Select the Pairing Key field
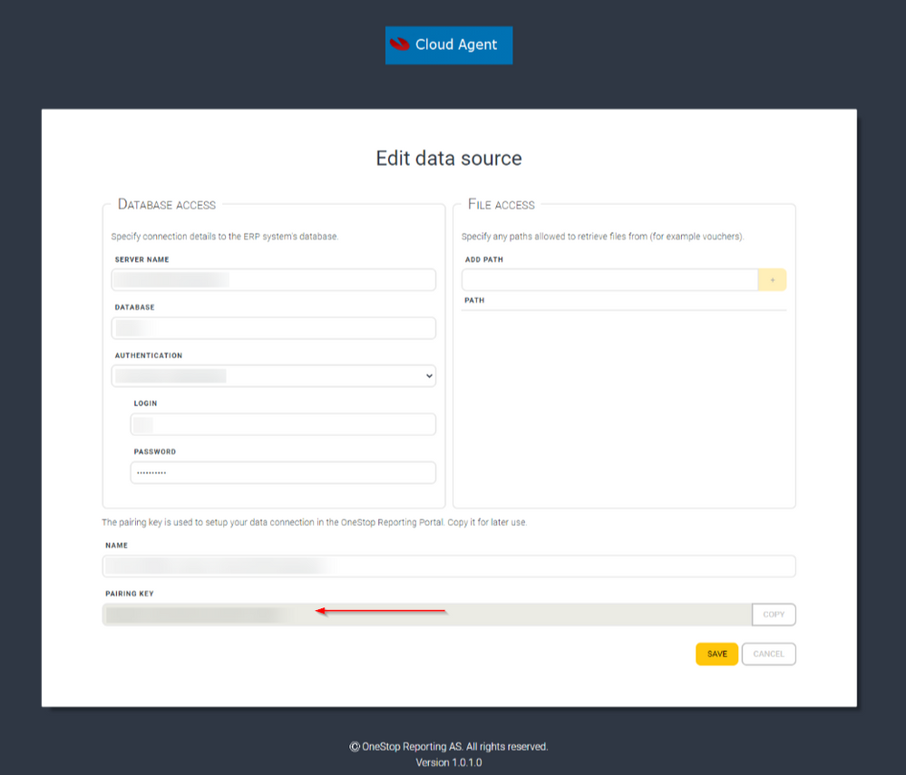Screen dimensions: 906x775 427,615
